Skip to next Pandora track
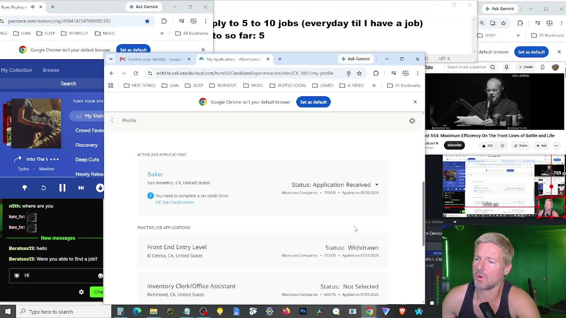Image resolution: width=566 pixels, height=318 pixels. (x=81, y=188)
